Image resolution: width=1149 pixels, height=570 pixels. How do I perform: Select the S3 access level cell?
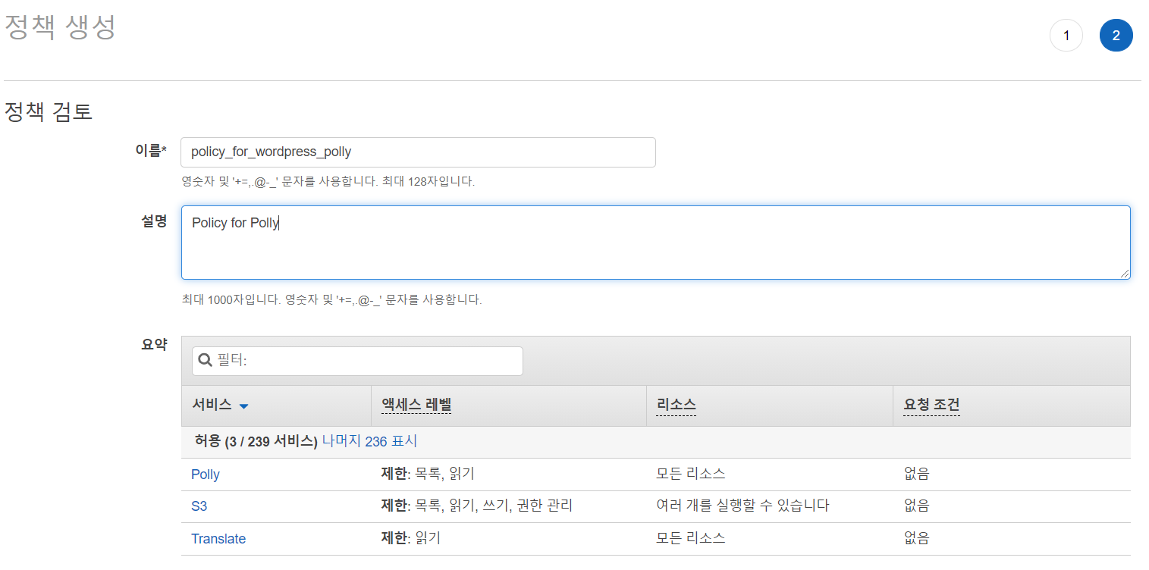476,506
